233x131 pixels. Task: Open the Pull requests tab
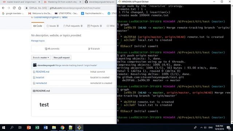coord(73,26)
